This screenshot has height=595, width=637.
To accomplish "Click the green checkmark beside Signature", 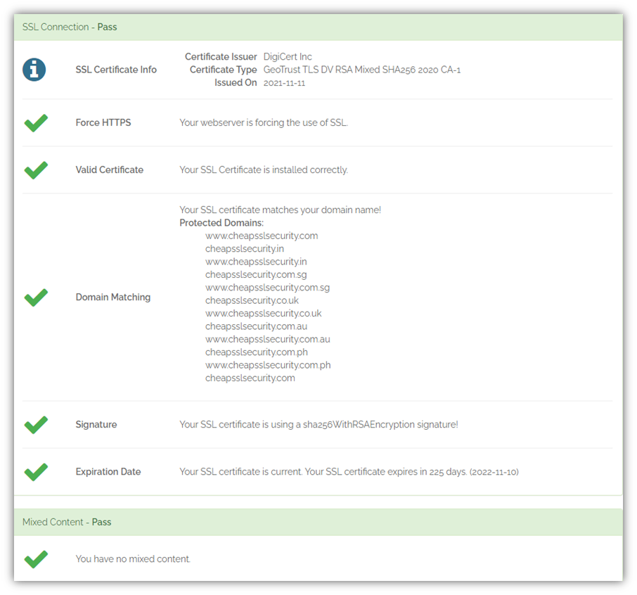I will (x=36, y=425).
